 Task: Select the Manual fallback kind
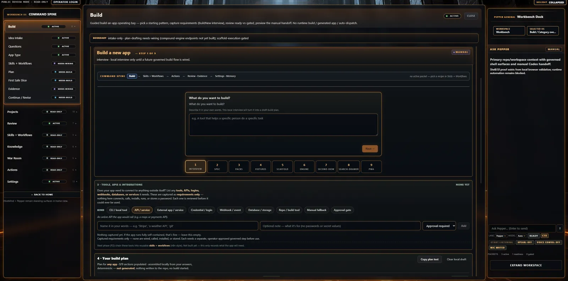pyautogui.click(x=317, y=210)
